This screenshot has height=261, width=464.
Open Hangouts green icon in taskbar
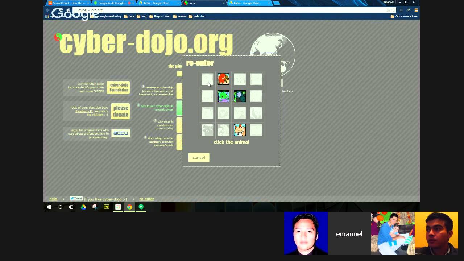(141, 207)
